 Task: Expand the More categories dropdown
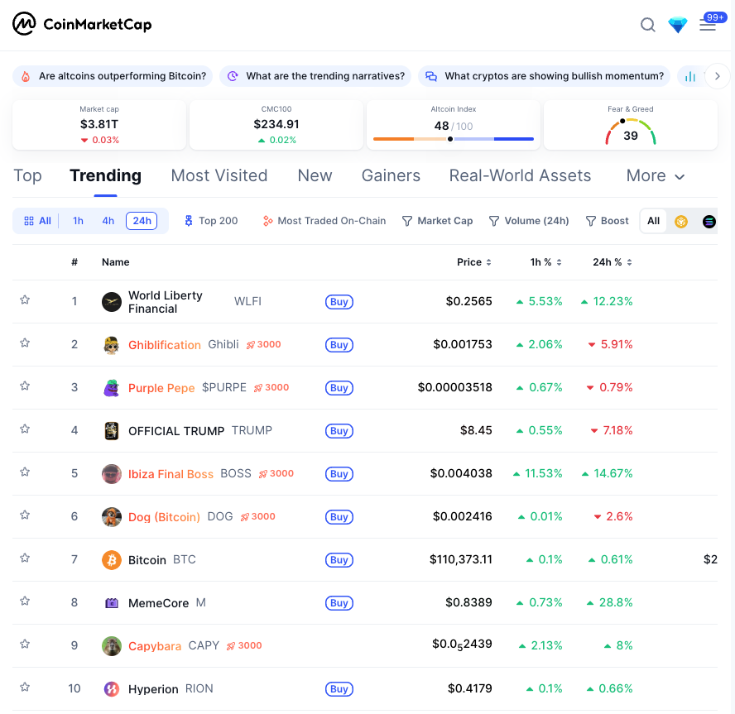656,175
